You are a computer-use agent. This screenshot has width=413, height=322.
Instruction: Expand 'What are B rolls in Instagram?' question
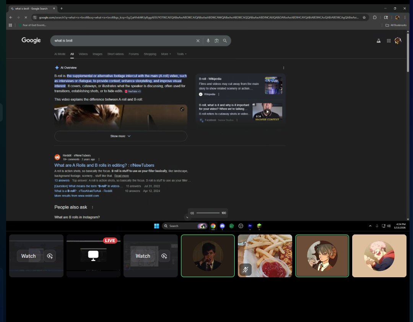(x=77, y=217)
